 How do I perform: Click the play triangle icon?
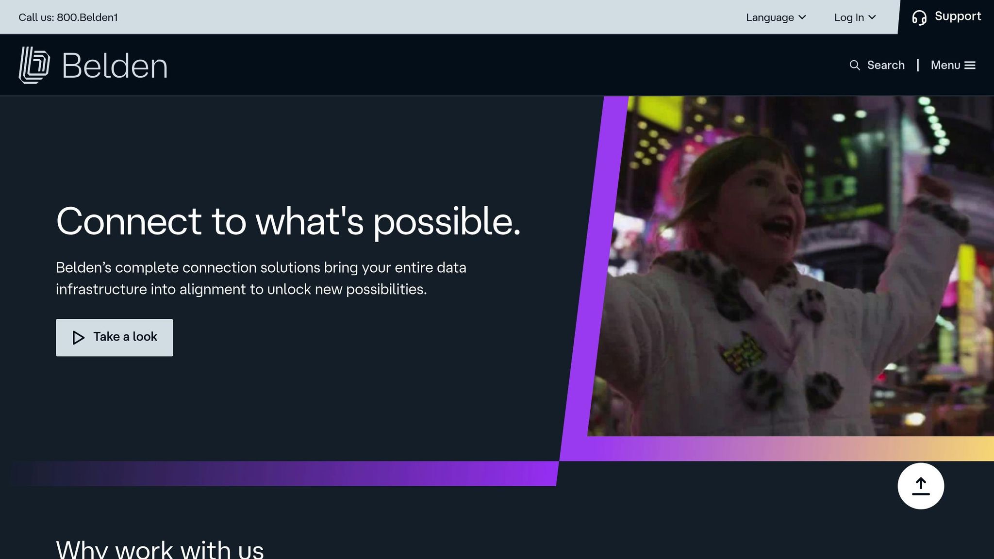(x=78, y=337)
